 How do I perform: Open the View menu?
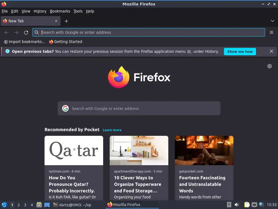(x=26, y=11)
